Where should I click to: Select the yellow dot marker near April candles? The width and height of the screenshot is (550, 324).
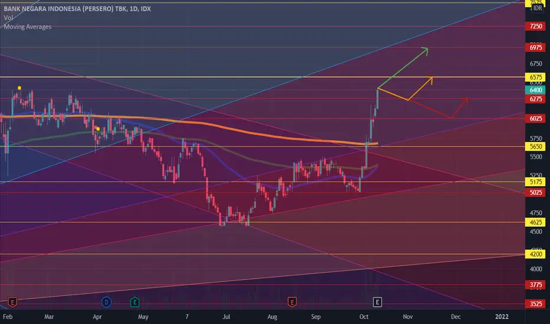click(x=98, y=129)
